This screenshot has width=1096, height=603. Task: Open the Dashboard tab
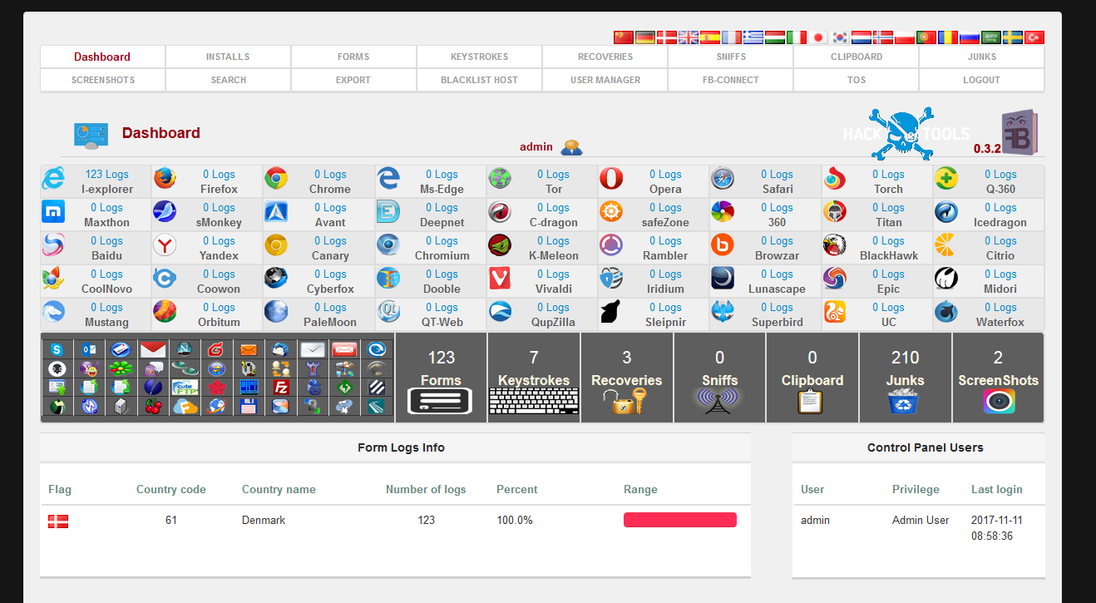pyautogui.click(x=102, y=57)
